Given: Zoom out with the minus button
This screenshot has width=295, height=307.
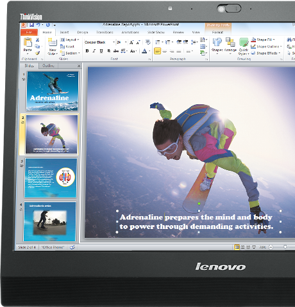Looking at the screenshot, I should [271, 247].
